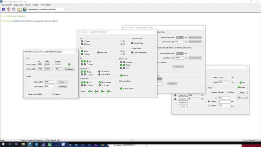Select the Speed2 radio button

(x=209, y=105)
